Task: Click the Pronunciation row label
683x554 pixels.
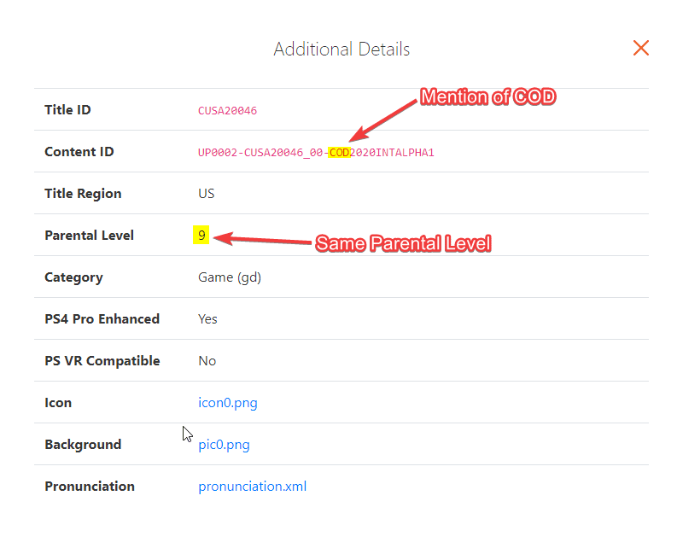Action: click(89, 487)
